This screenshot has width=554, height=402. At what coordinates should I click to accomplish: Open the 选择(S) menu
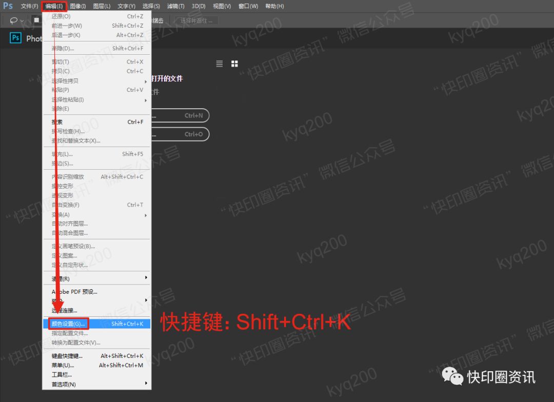(151, 6)
